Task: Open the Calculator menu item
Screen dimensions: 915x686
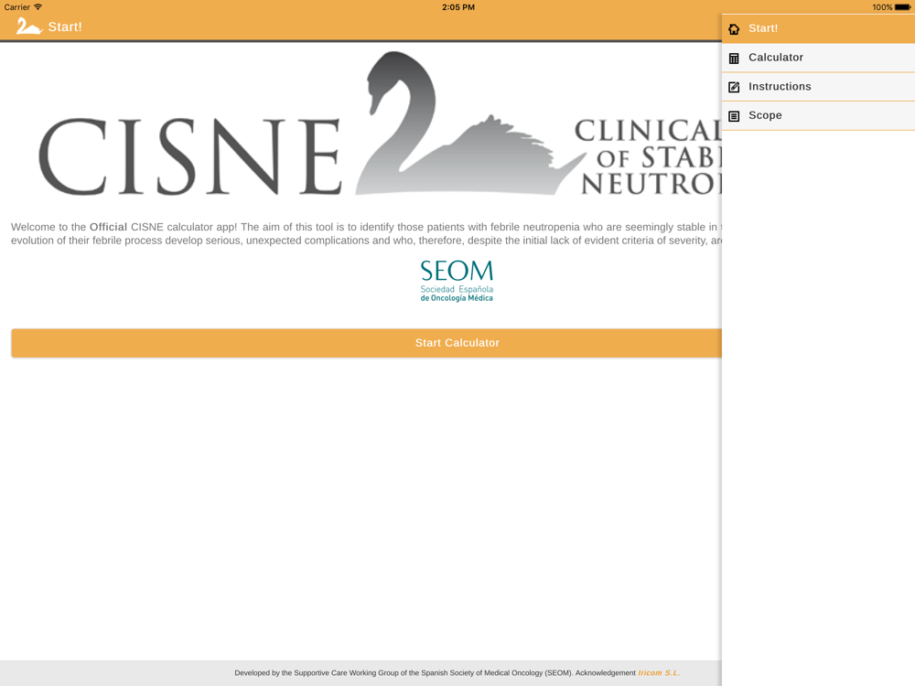Action: [818, 58]
